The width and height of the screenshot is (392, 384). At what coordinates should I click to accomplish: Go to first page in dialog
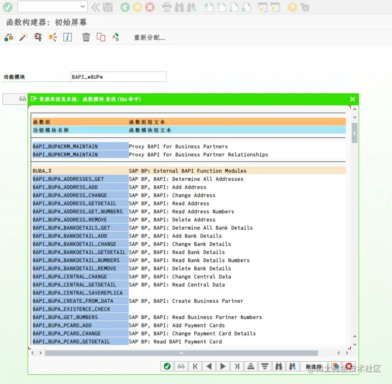195,366
